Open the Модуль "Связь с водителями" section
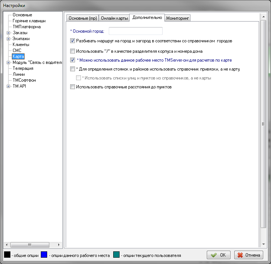Viewport: 271px width, 264px height. tap(37, 62)
